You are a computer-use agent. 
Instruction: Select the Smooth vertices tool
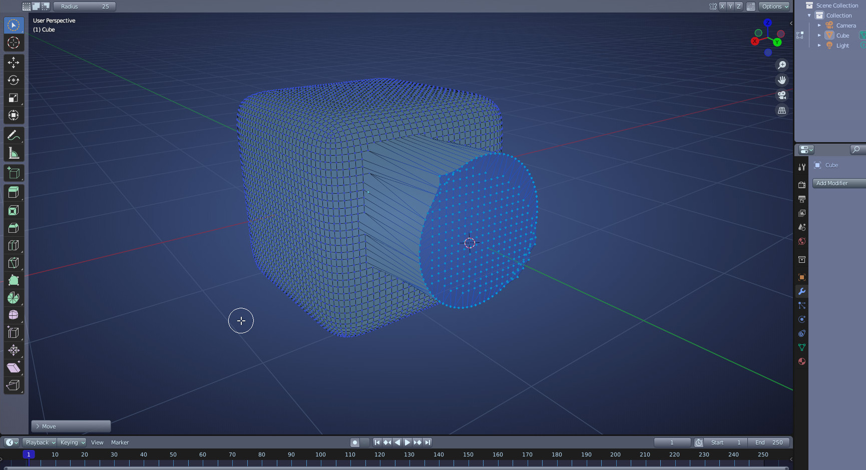(14, 315)
